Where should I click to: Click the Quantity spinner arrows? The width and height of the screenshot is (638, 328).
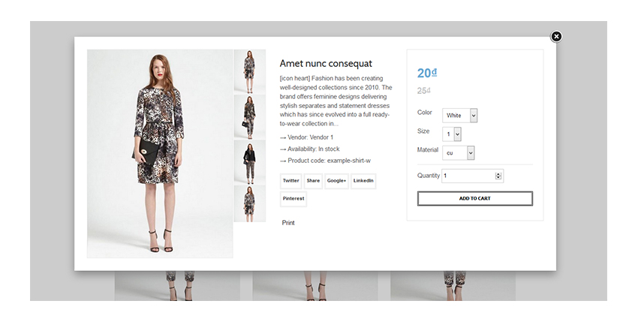coord(498,176)
